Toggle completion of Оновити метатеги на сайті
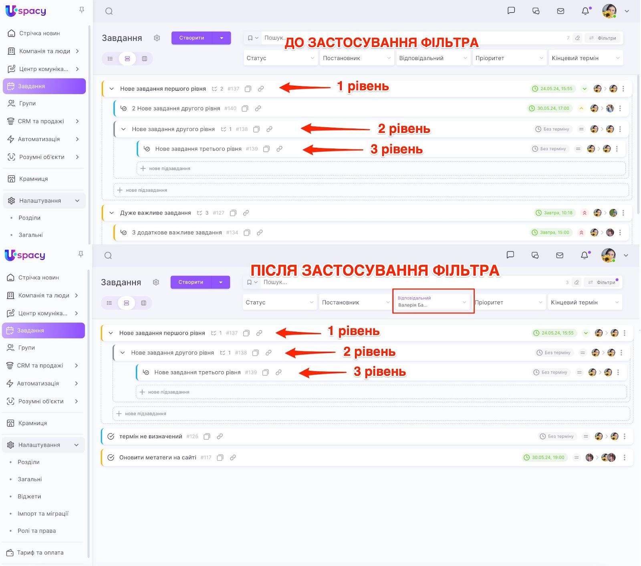641x566 pixels. click(111, 457)
